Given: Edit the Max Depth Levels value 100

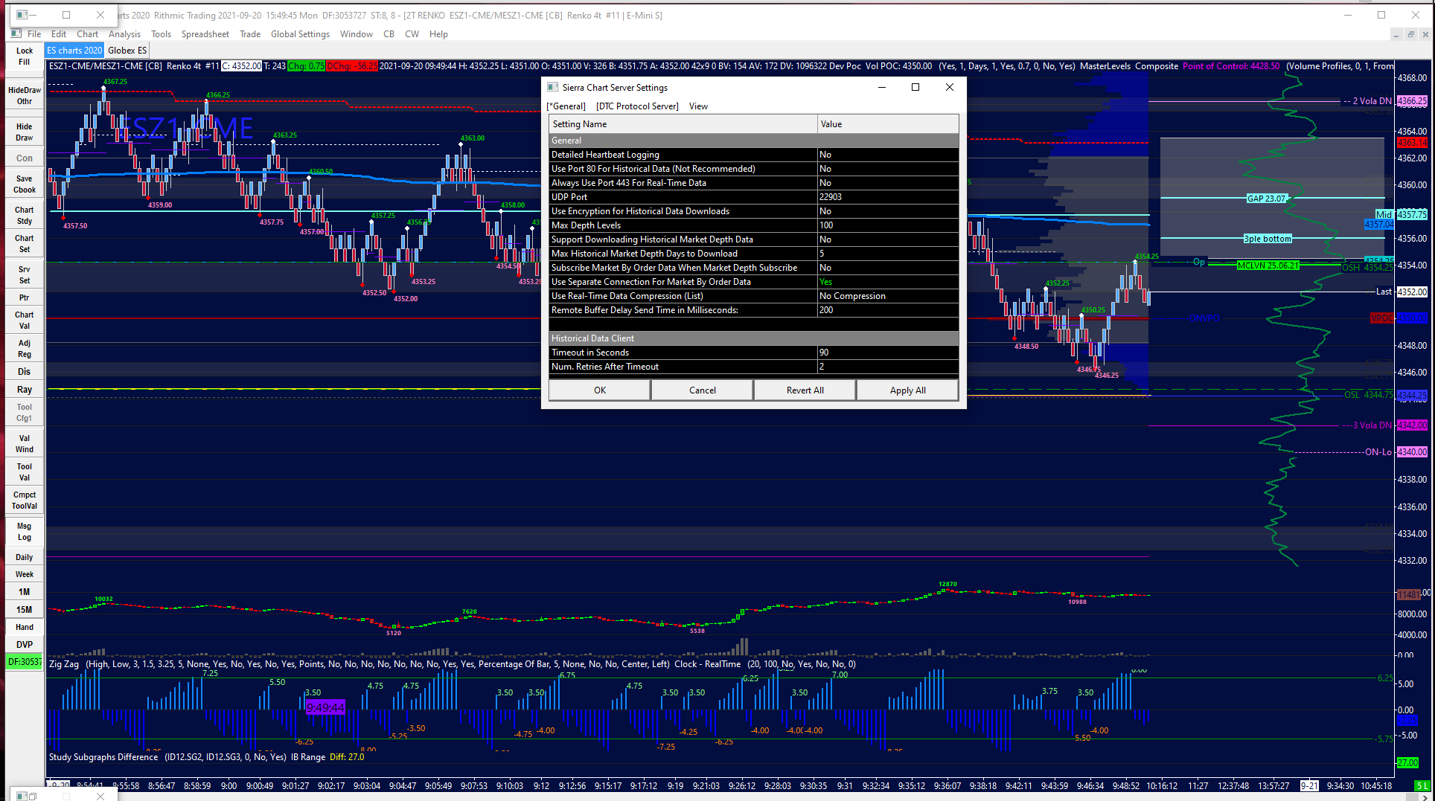Looking at the screenshot, I should click(x=888, y=225).
